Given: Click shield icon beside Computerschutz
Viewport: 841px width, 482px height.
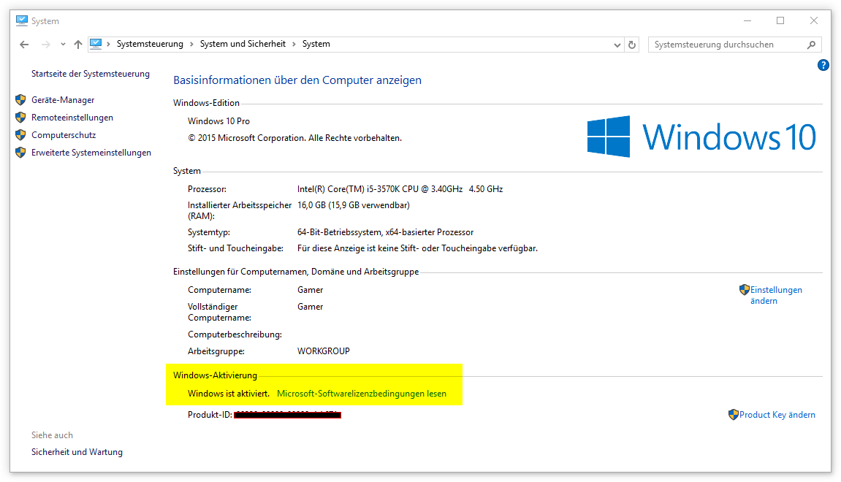Looking at the screenshot, I should [20, 135].
